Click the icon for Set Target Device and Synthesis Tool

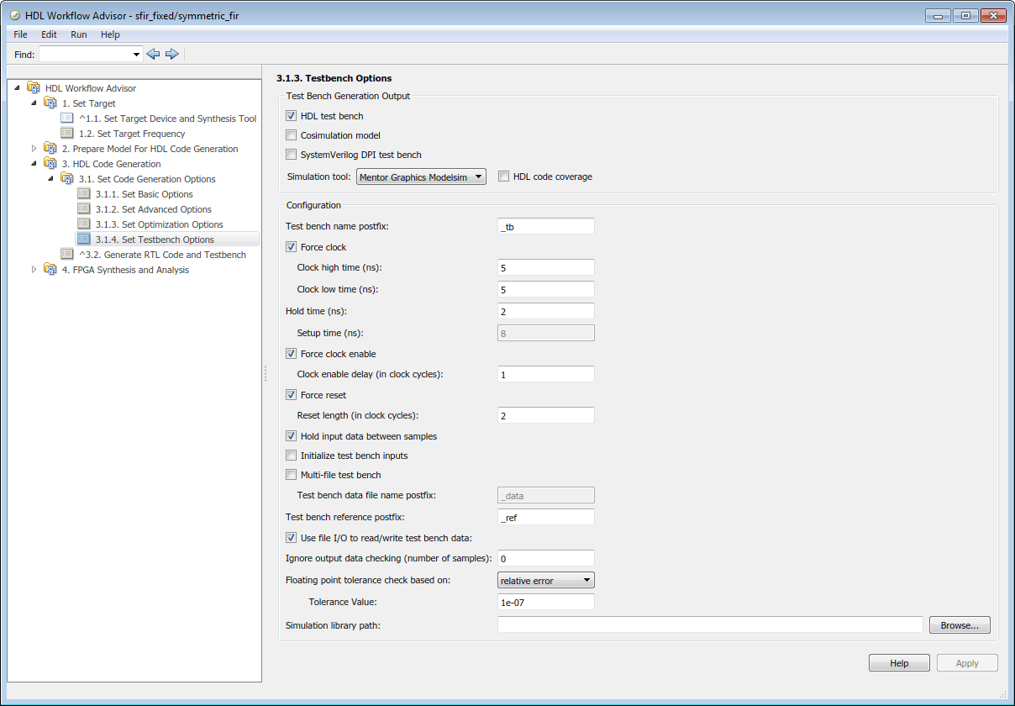coord(67,118)
